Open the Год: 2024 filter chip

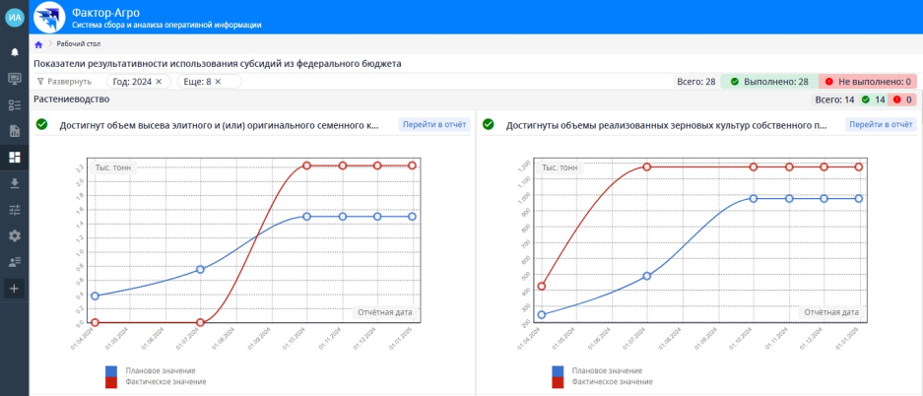click(132, 82)
